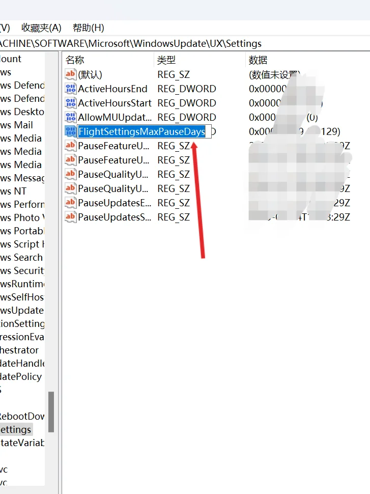Select the PauseUpdatesE... value name

(115, 203)
